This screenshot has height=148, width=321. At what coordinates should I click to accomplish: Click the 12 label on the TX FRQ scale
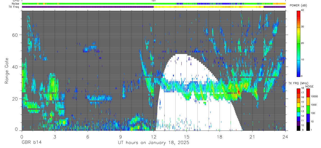pos(302,116)
